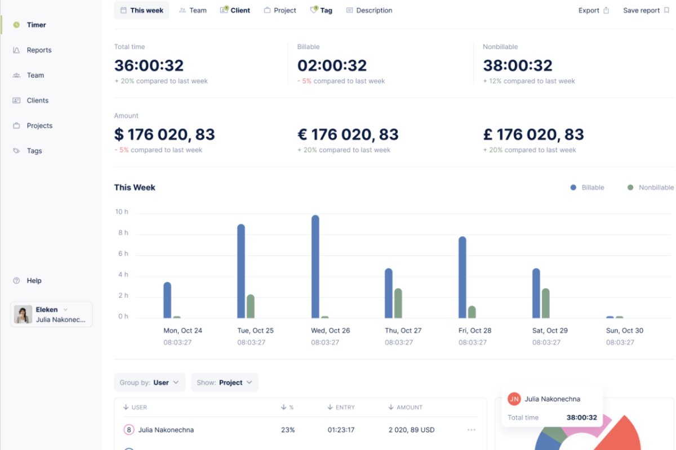Viewport: 676px width, 450px height.
Task: Select the This week filter tab
Action: pyautogui.click(x=141, y=10)
